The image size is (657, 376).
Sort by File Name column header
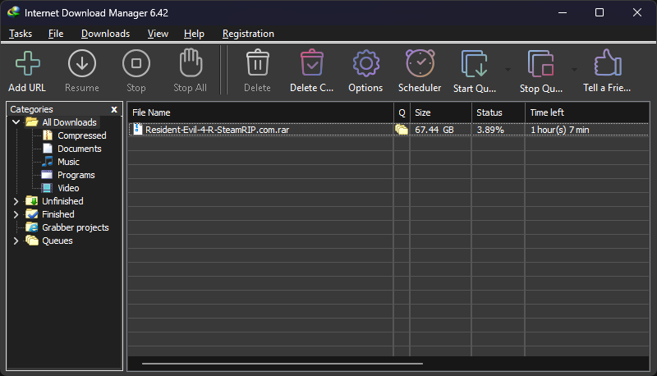260,112
